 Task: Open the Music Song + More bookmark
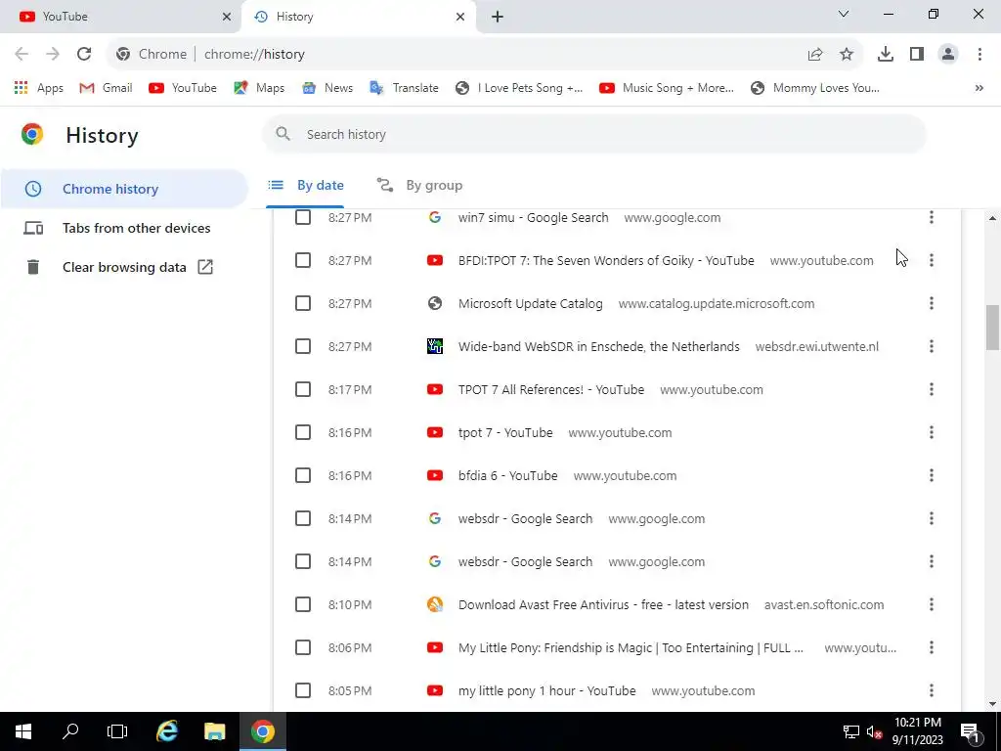667,88
